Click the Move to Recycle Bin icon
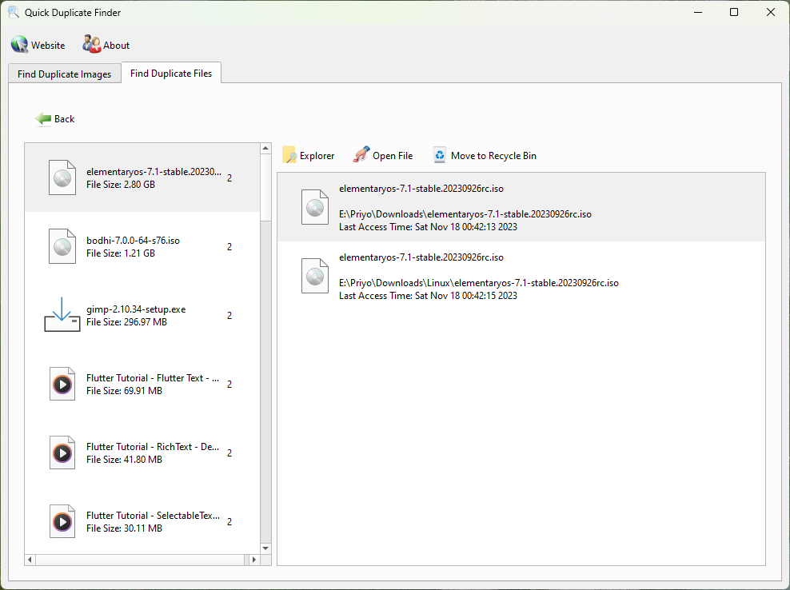This screenshot has width=790, height=590. point(439,155)
